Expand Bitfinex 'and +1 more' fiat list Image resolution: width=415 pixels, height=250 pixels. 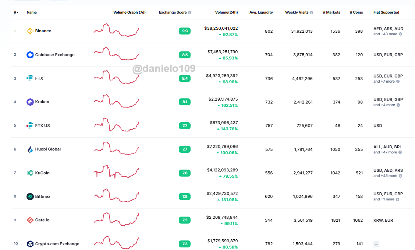384,199
